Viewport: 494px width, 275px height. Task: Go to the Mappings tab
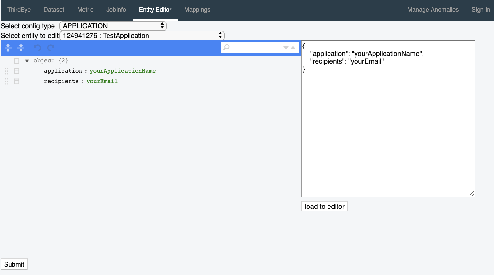pos(197,10)
